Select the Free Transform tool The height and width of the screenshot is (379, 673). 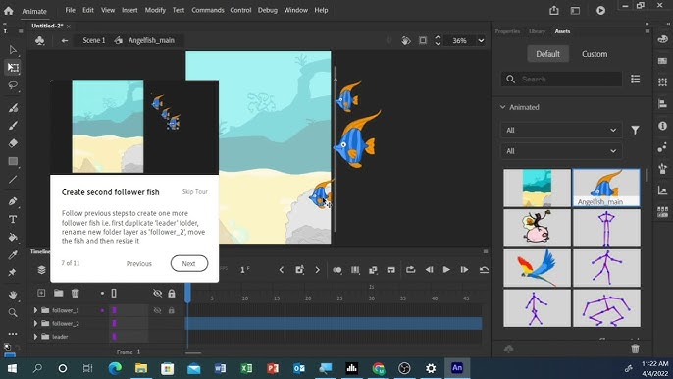click(13, 68)
